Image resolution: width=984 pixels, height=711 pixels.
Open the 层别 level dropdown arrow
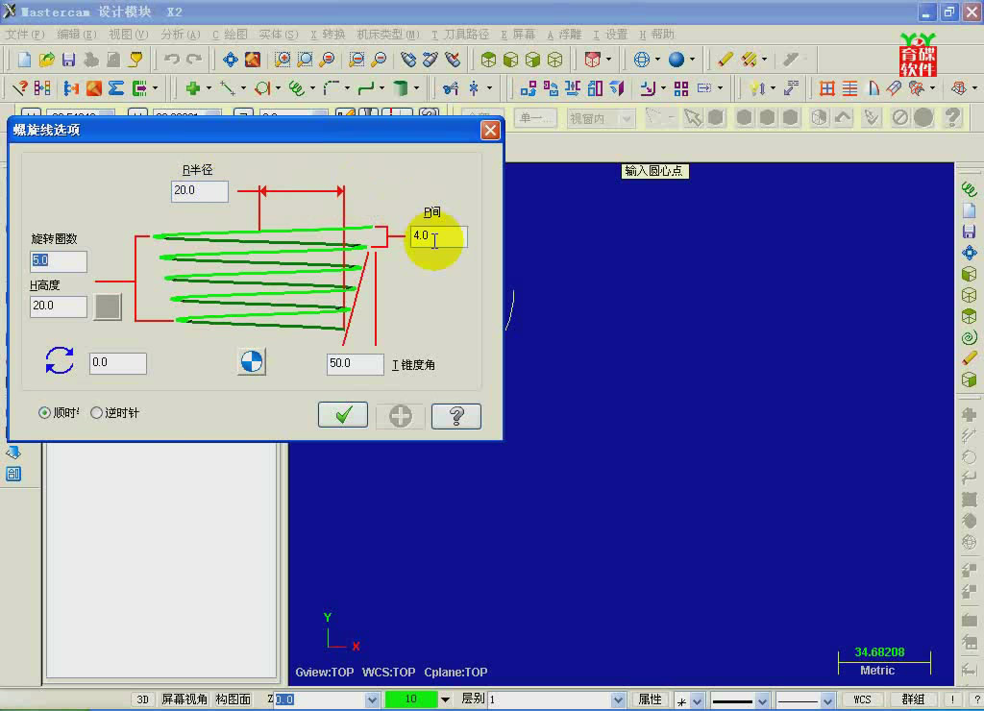point(618,699)
